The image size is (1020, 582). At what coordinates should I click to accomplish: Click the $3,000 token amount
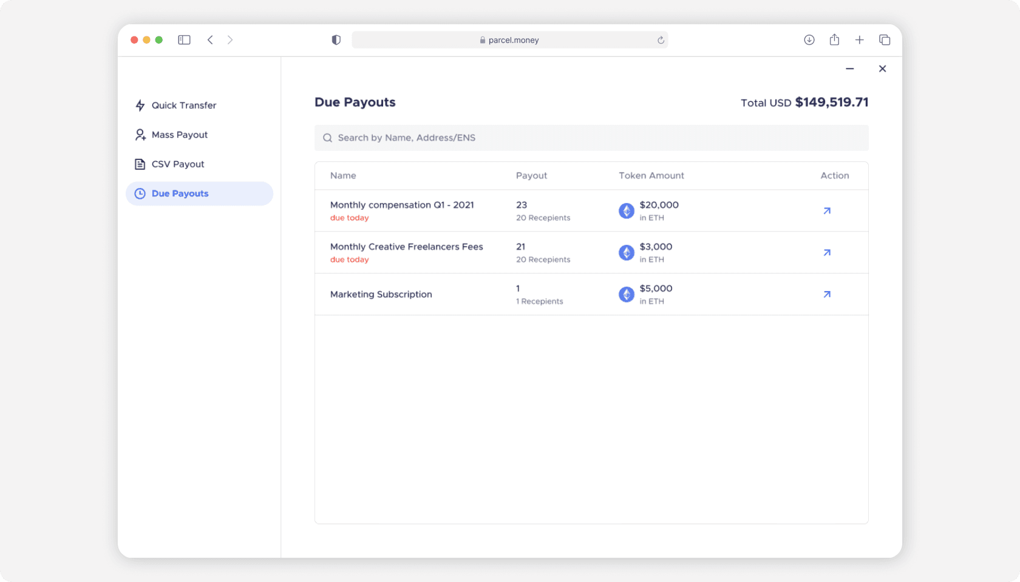656,247
